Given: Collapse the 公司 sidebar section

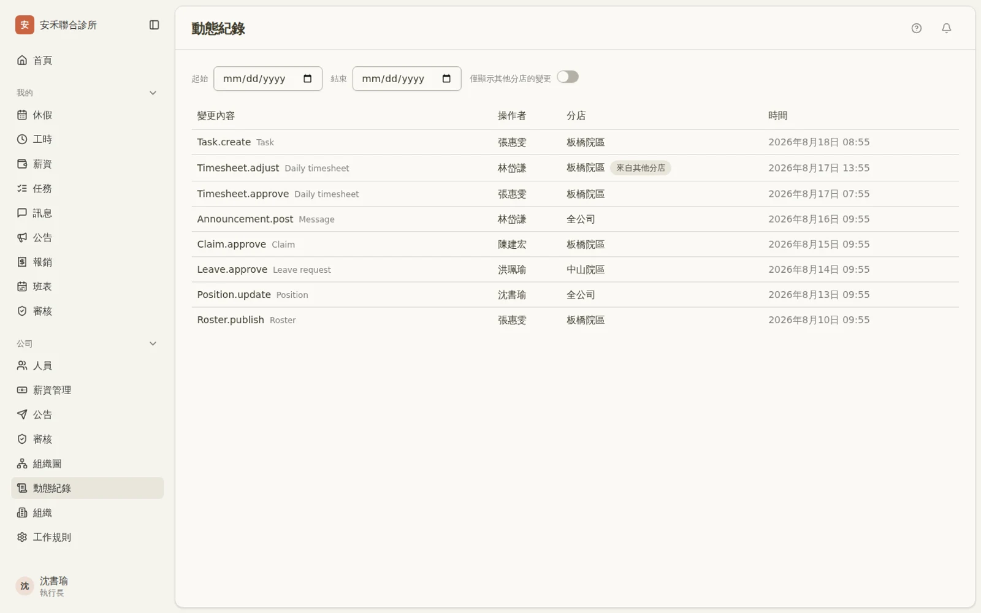Looking at the screenshot, I should click(153, 344).
